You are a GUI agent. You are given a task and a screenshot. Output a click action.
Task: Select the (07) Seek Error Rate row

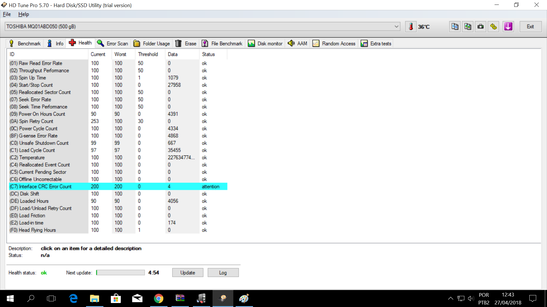118,99
